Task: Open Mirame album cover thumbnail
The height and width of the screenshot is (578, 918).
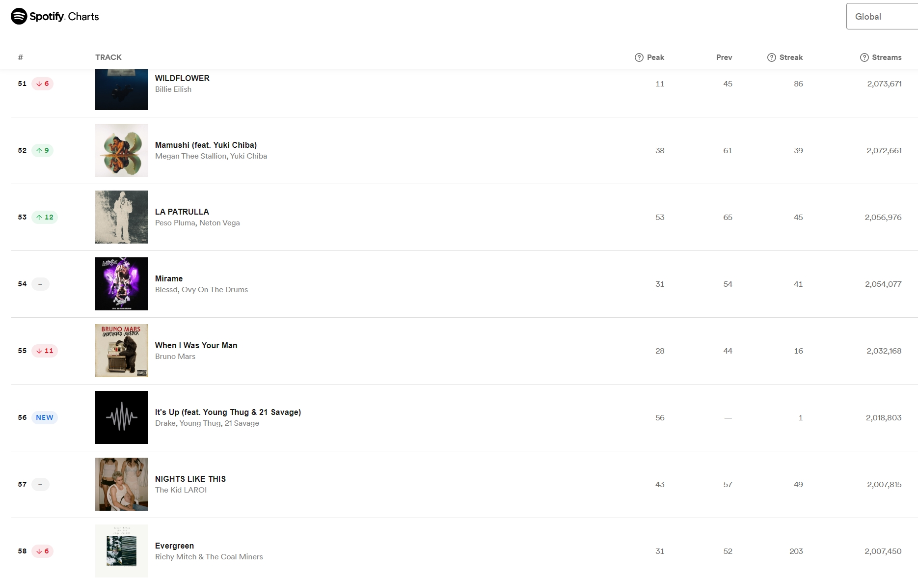Action: (122, 284)
